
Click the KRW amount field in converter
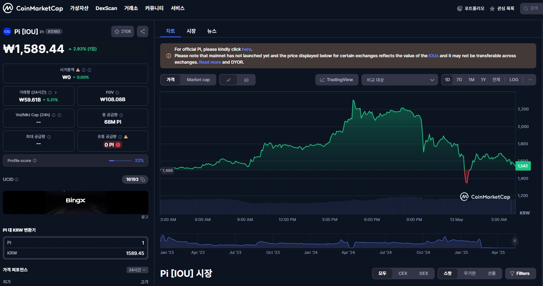click(x=75, y=253)
